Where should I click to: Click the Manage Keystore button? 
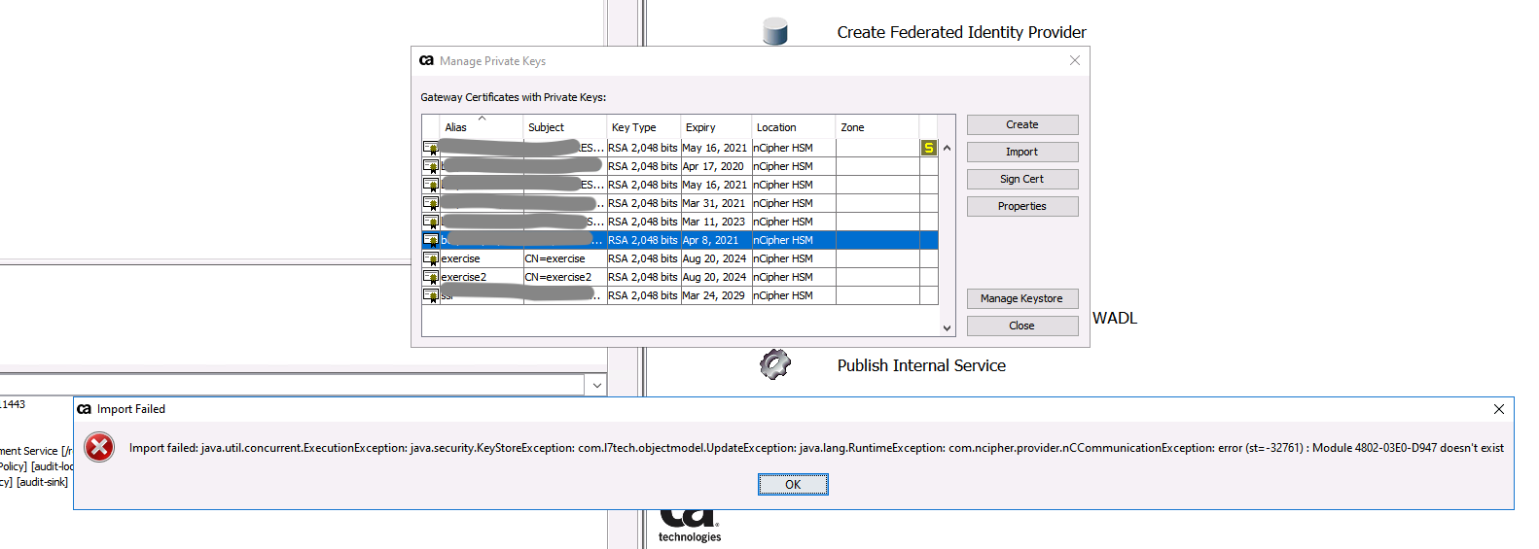(1021, 298)
